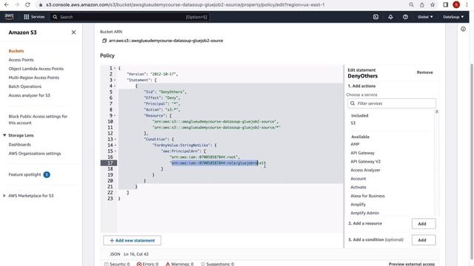Bookmark this page with star icon
474x266 pixels.
(433, 5)
